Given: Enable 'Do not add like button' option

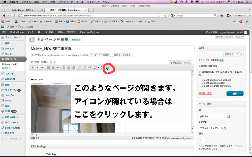Looking at the screenshot, I should point(200,83).
